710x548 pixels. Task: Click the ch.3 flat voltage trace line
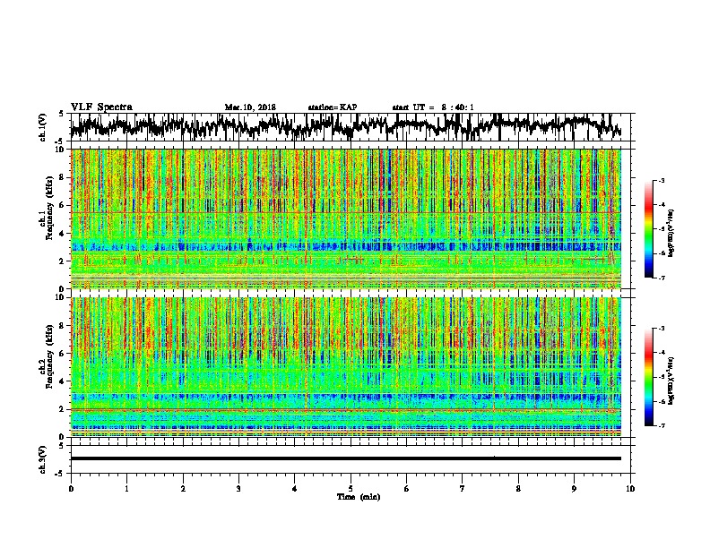point(345,458)
